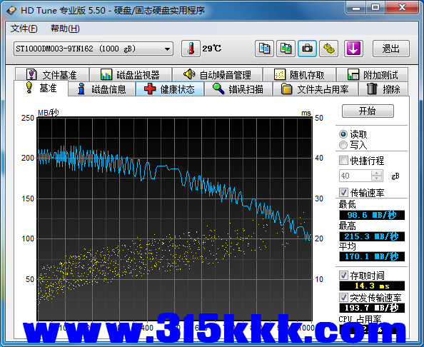
Task: Enable the 快捷行程 checkbox
Action: tap(343, 161)
